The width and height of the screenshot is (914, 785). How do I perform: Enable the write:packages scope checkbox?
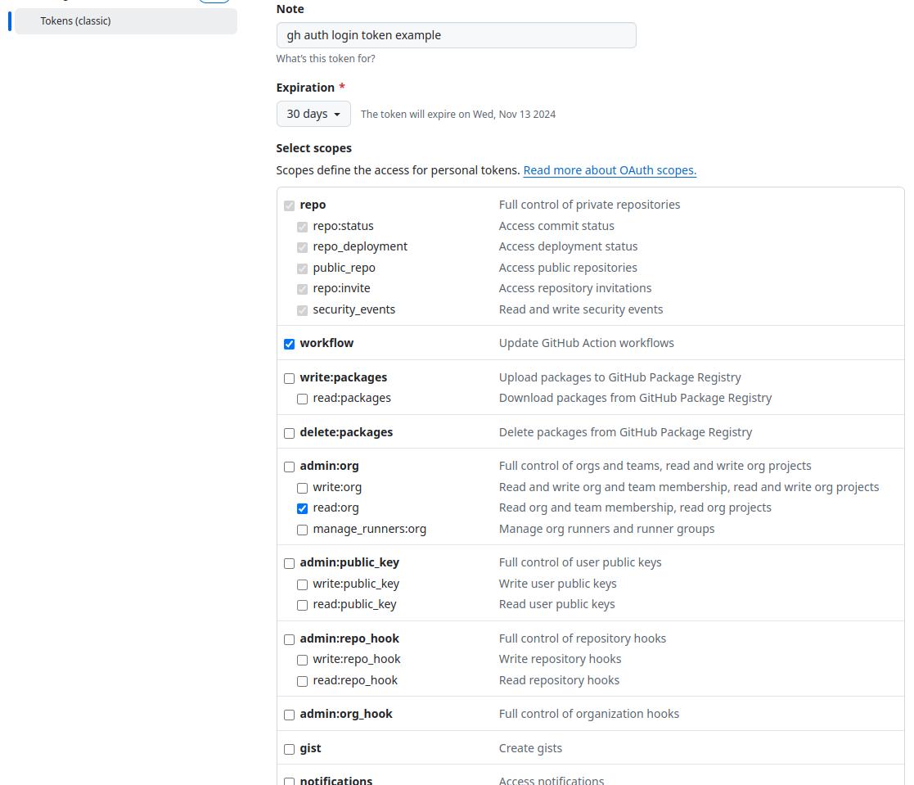pos(290,378)
